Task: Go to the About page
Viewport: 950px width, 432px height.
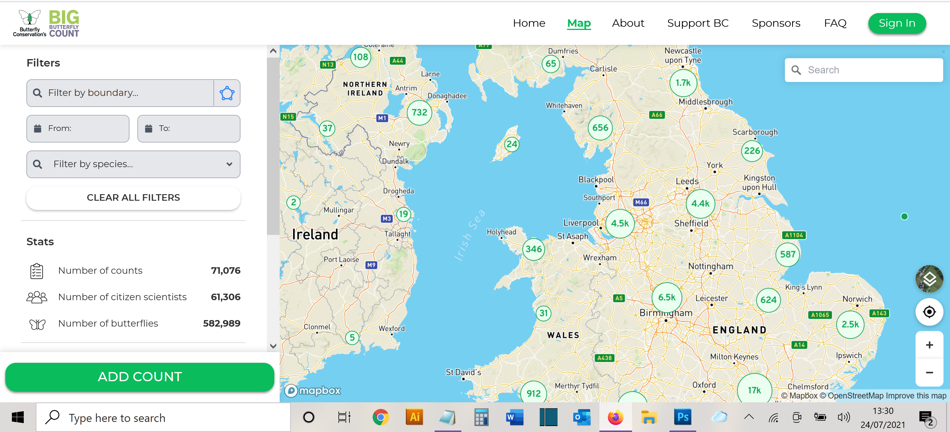Action: [x=628, y=23]
